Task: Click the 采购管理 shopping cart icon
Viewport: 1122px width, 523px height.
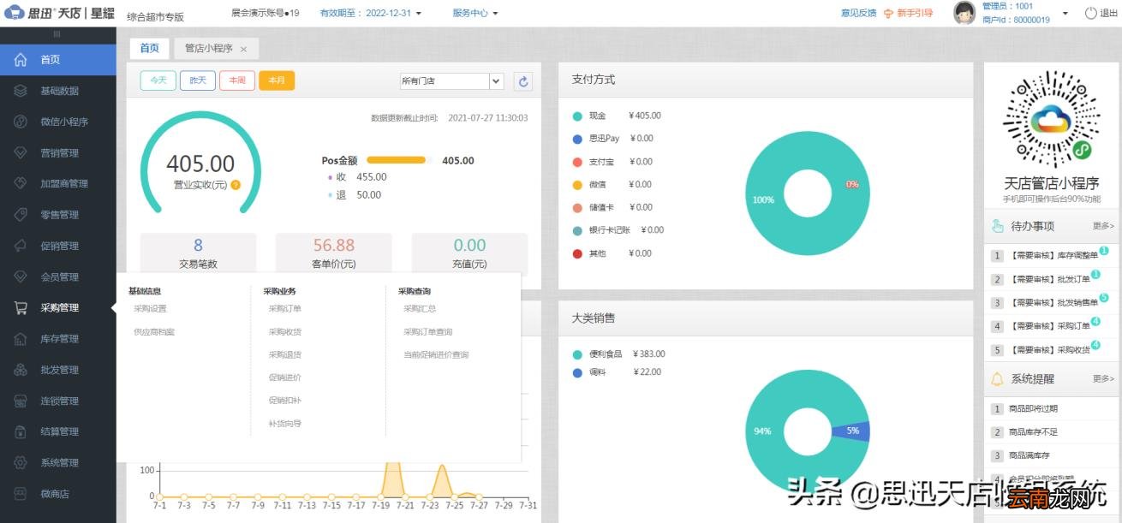Action: (x=21, y=307)
